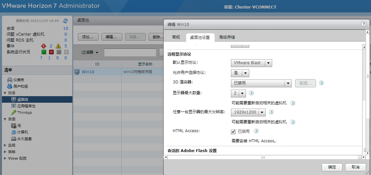Click the filter text input field

click(x=130, y=52)
